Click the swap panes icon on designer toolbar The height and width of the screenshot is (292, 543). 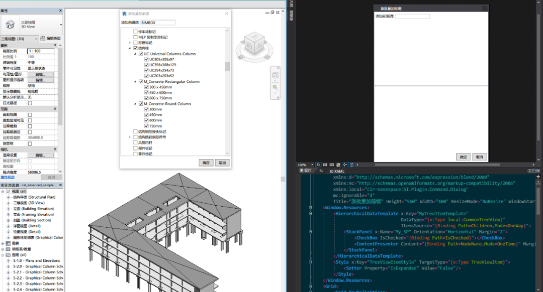321,171
